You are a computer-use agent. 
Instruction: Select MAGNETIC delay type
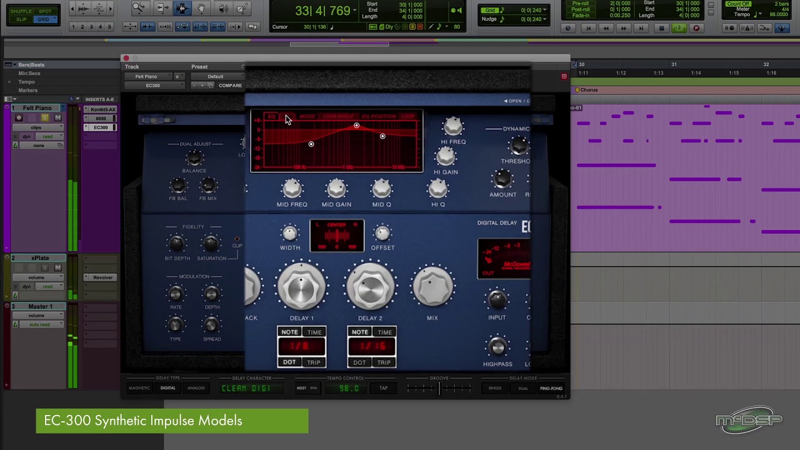click(x=139, y=388)
